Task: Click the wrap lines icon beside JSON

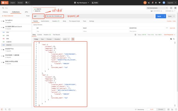Action: (x=73, y=39)
